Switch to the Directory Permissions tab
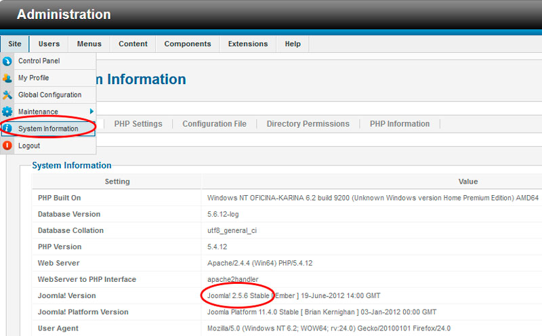 [x=308, y=124]
